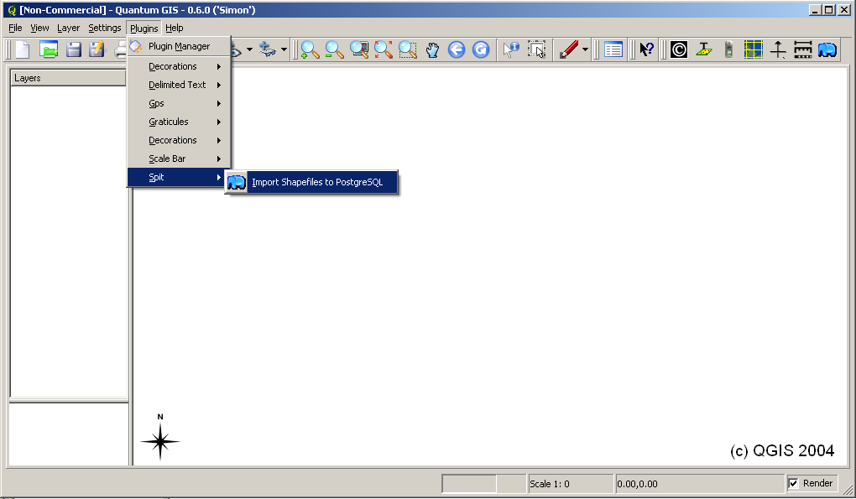Choose the red pencil digitizing tool
The width and height of the screenshot is (856, 499).
coord(568,49)
